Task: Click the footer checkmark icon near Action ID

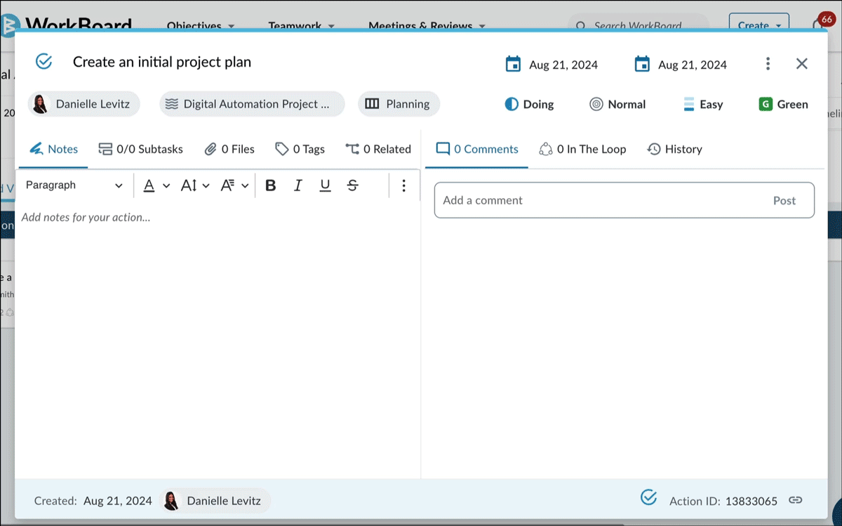Action: coord(649,498)
